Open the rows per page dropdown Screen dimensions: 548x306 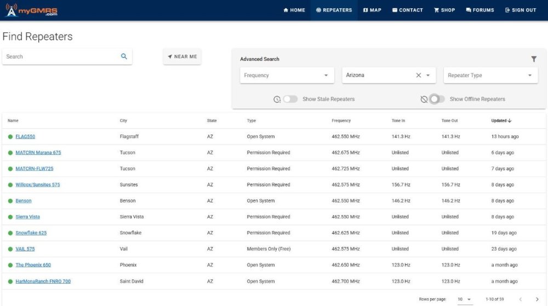465,299
